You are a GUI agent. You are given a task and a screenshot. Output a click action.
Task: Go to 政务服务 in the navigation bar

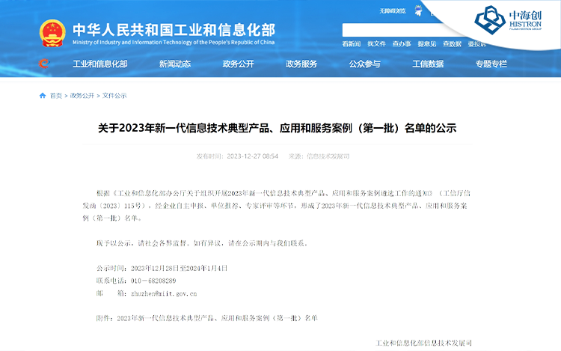(x=301, y=64)
